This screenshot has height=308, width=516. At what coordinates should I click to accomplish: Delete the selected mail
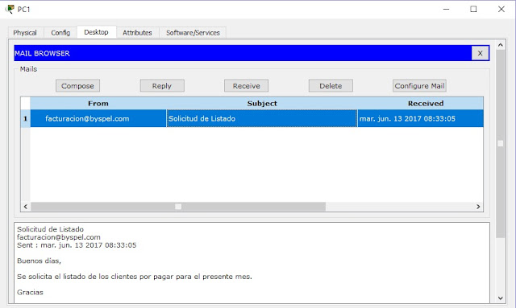pyautogui.click(x=331, y=86)
